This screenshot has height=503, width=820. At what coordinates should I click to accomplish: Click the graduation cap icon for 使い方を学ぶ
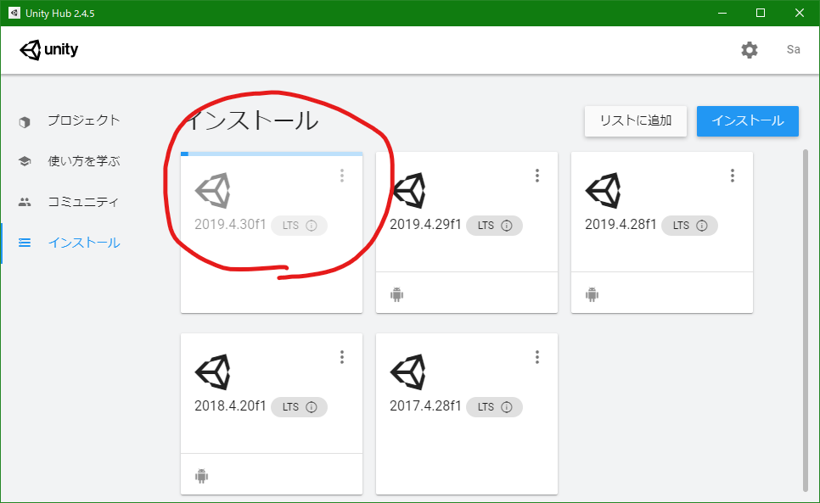(x=25, y=161)
